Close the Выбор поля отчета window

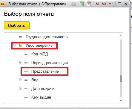coord(126,4)
